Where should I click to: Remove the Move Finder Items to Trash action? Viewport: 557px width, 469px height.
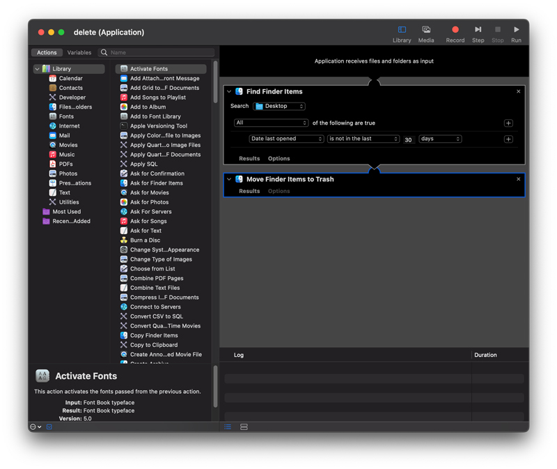[x=519, y=179]
